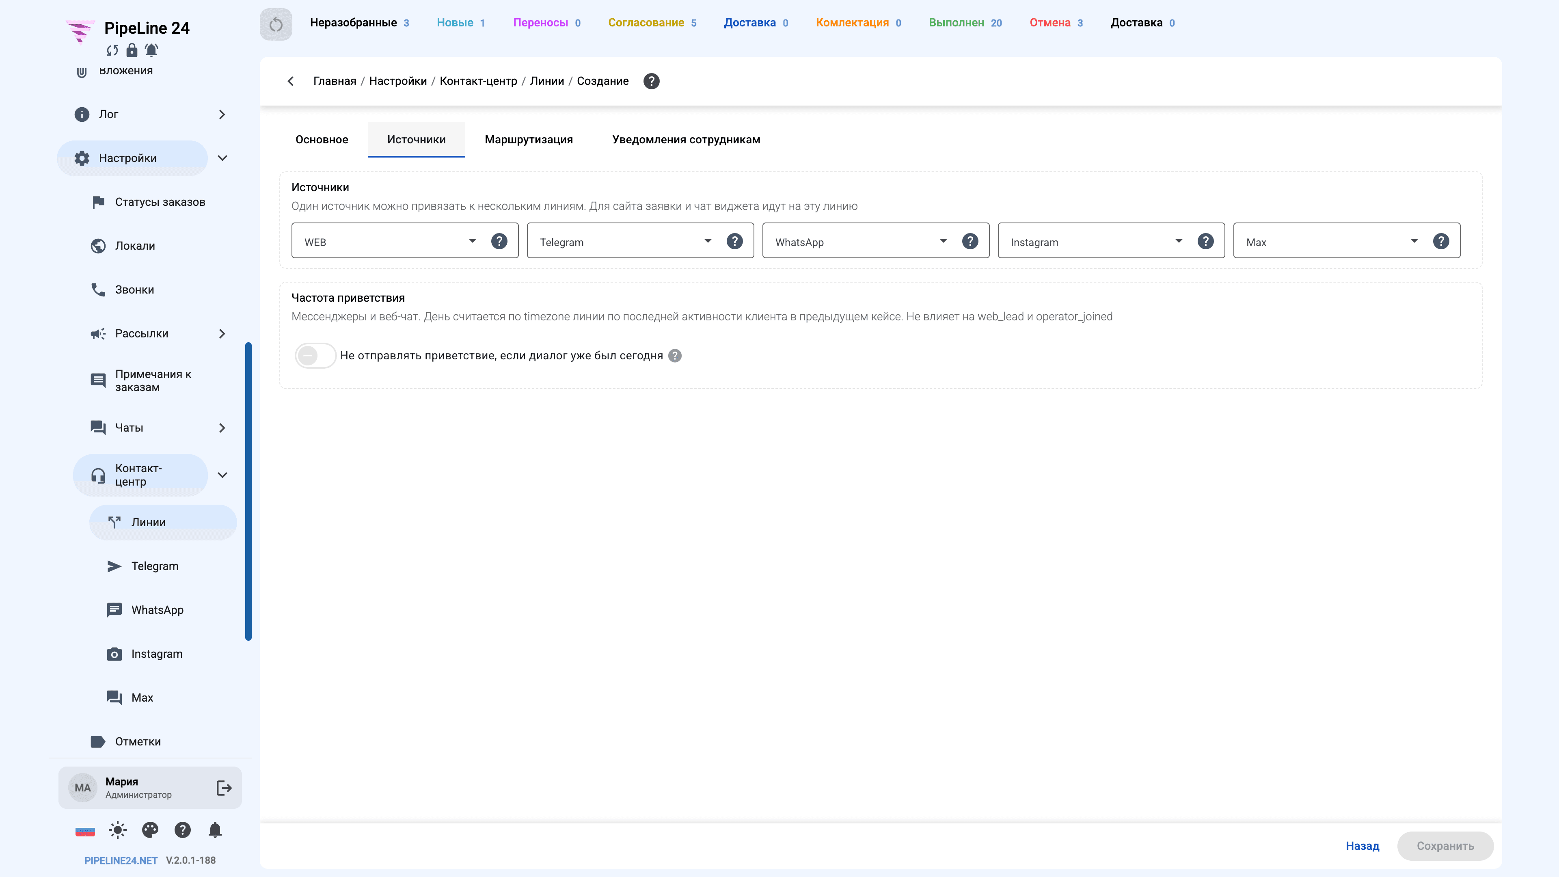The height and width of the screenshot is (877, 1559).
Task: Click the sidebar vertical scrollbar
Action: click(248, 491)
